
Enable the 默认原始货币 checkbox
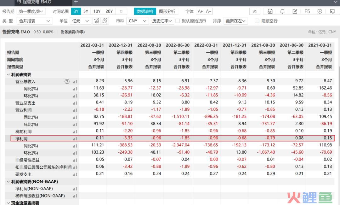coord(178,21)
